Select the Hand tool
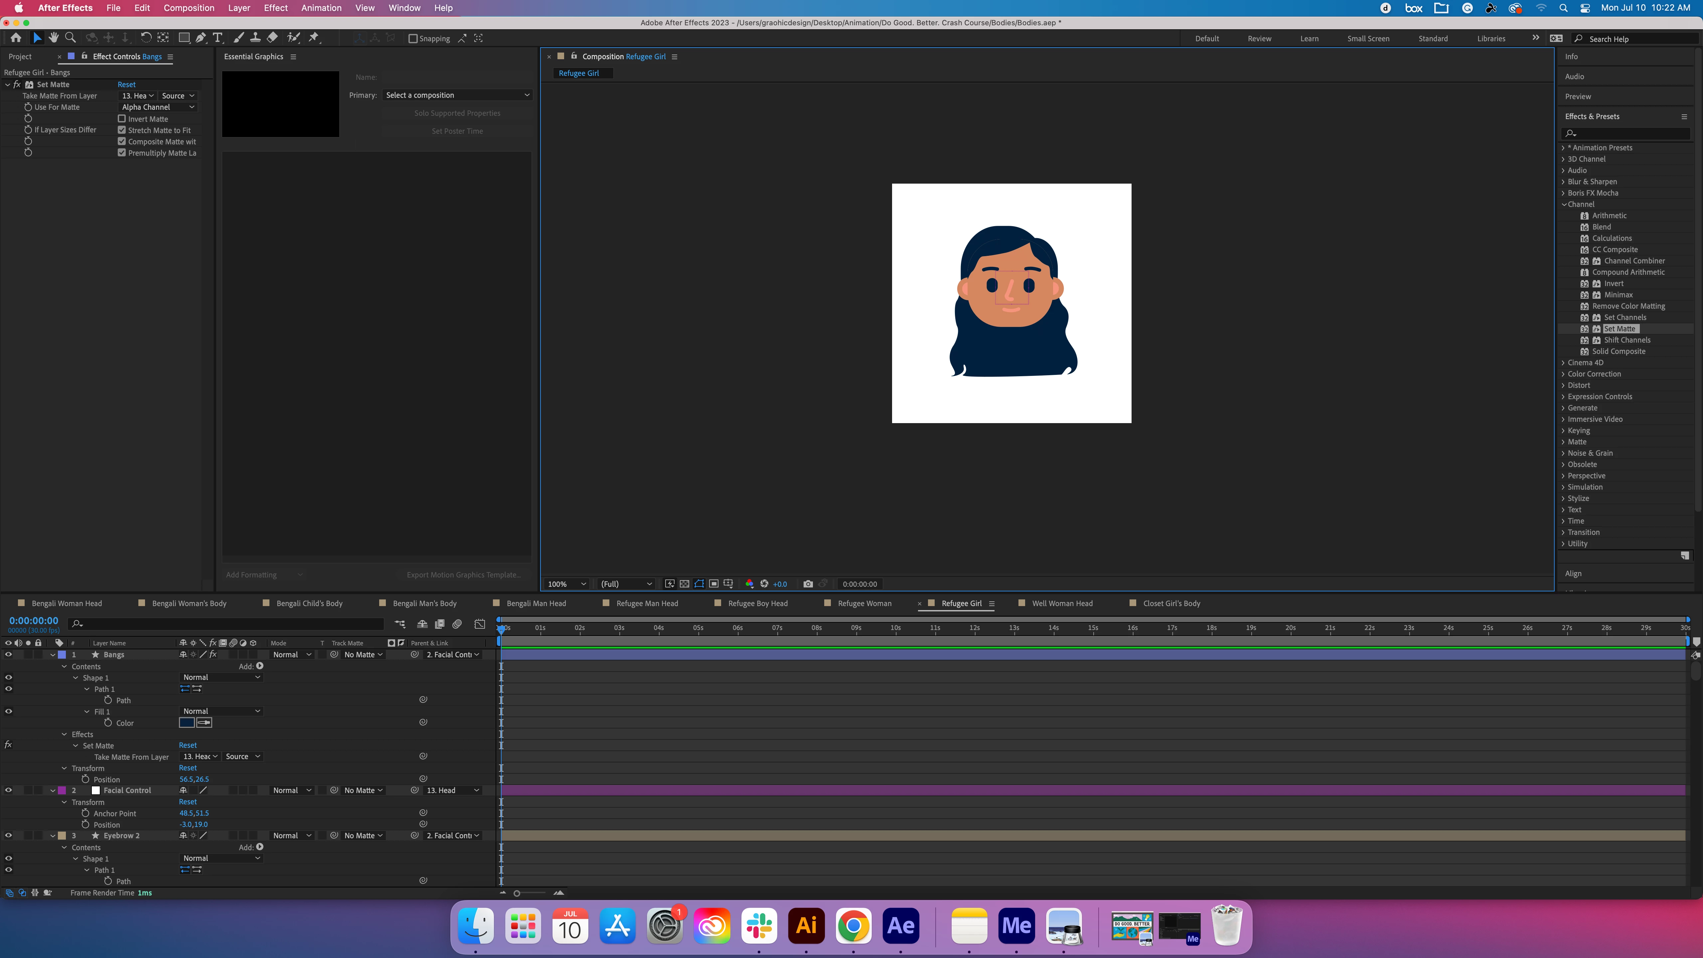This screenshot has width=1703, height=958. pos(54,38)
